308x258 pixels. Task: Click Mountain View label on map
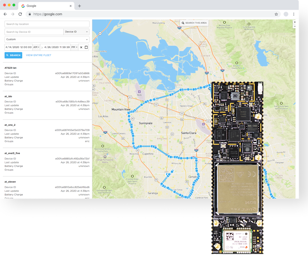tap(121, 109)
